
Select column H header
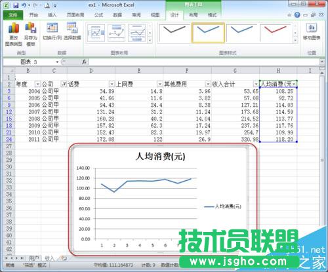pyautogui.click(x=278, y=71)
